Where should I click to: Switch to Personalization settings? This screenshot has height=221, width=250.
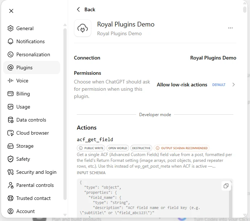32,54
